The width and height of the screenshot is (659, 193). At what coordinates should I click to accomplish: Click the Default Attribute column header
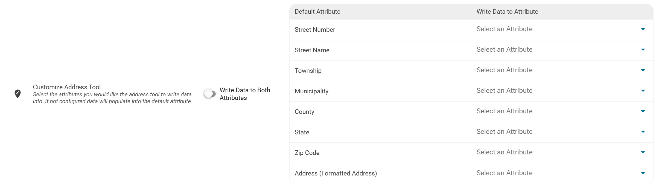pos(317,11)
